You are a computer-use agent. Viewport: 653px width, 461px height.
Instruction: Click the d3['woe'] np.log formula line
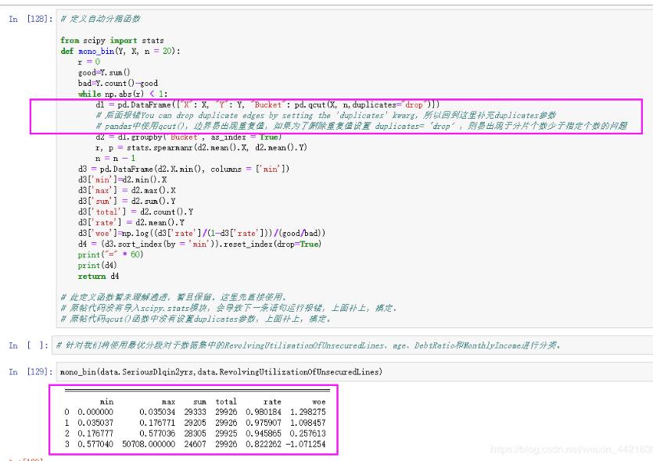(x=202, y=234)
